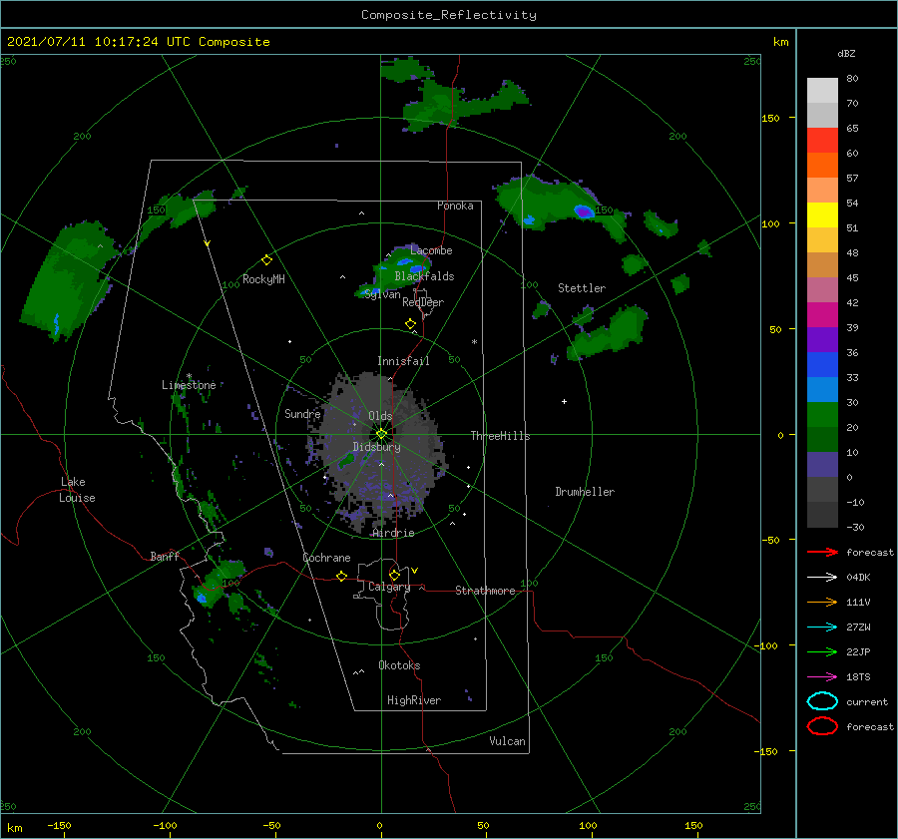Image resolution: width=898 pixels, height=839 pixels.
Task: Select the cyan 'current' ellipse icon
Action: click(822, 701)
